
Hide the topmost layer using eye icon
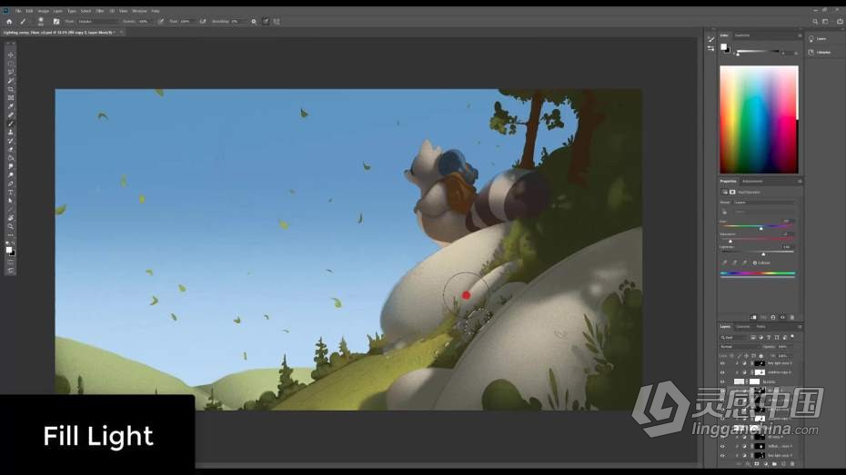722,363
